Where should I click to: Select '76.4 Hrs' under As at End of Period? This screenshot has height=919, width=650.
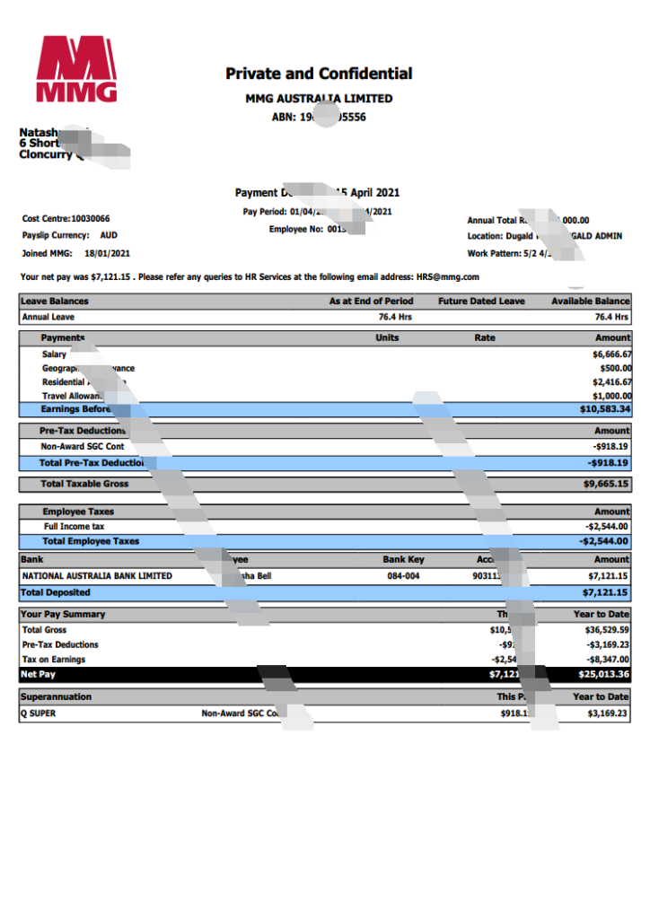pos(395,317)
